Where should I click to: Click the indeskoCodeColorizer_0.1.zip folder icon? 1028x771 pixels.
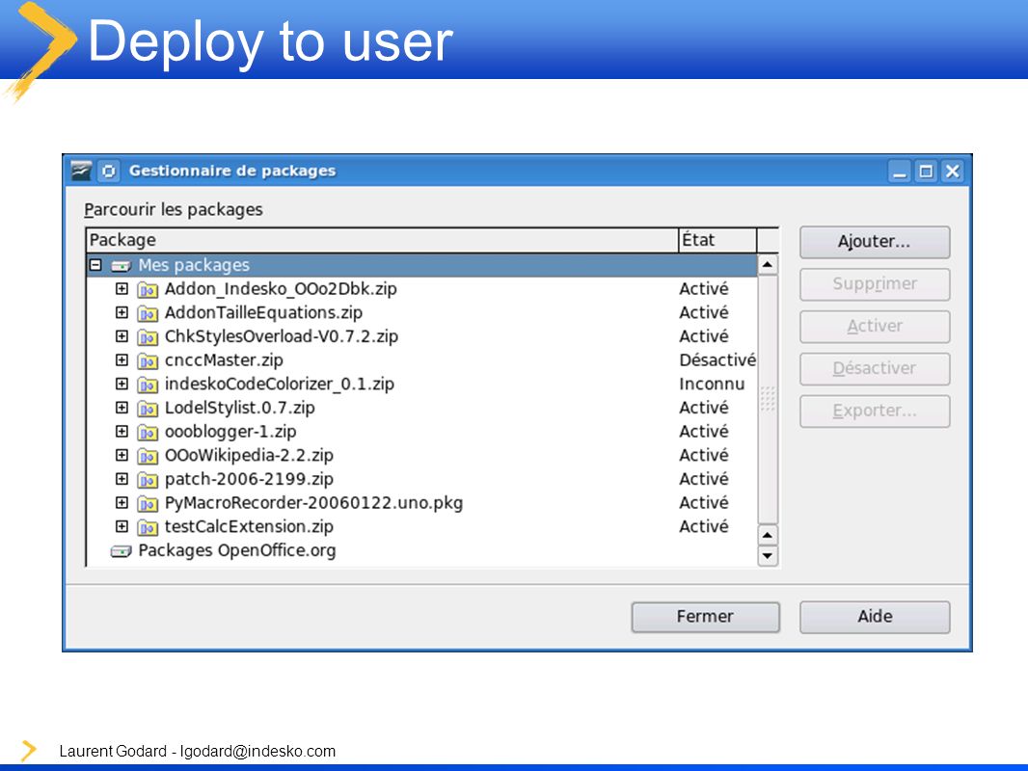(148, 385)
